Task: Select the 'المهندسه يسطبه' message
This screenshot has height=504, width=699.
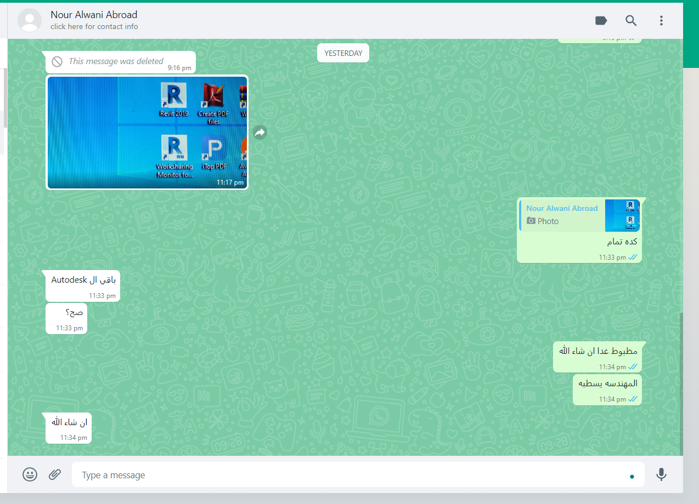Action: pos(607,389)
